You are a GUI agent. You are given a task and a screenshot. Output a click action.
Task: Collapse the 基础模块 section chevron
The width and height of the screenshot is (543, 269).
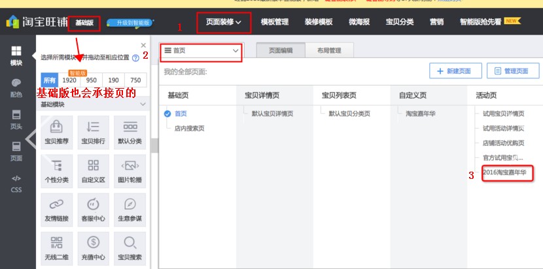pos(143,104)
